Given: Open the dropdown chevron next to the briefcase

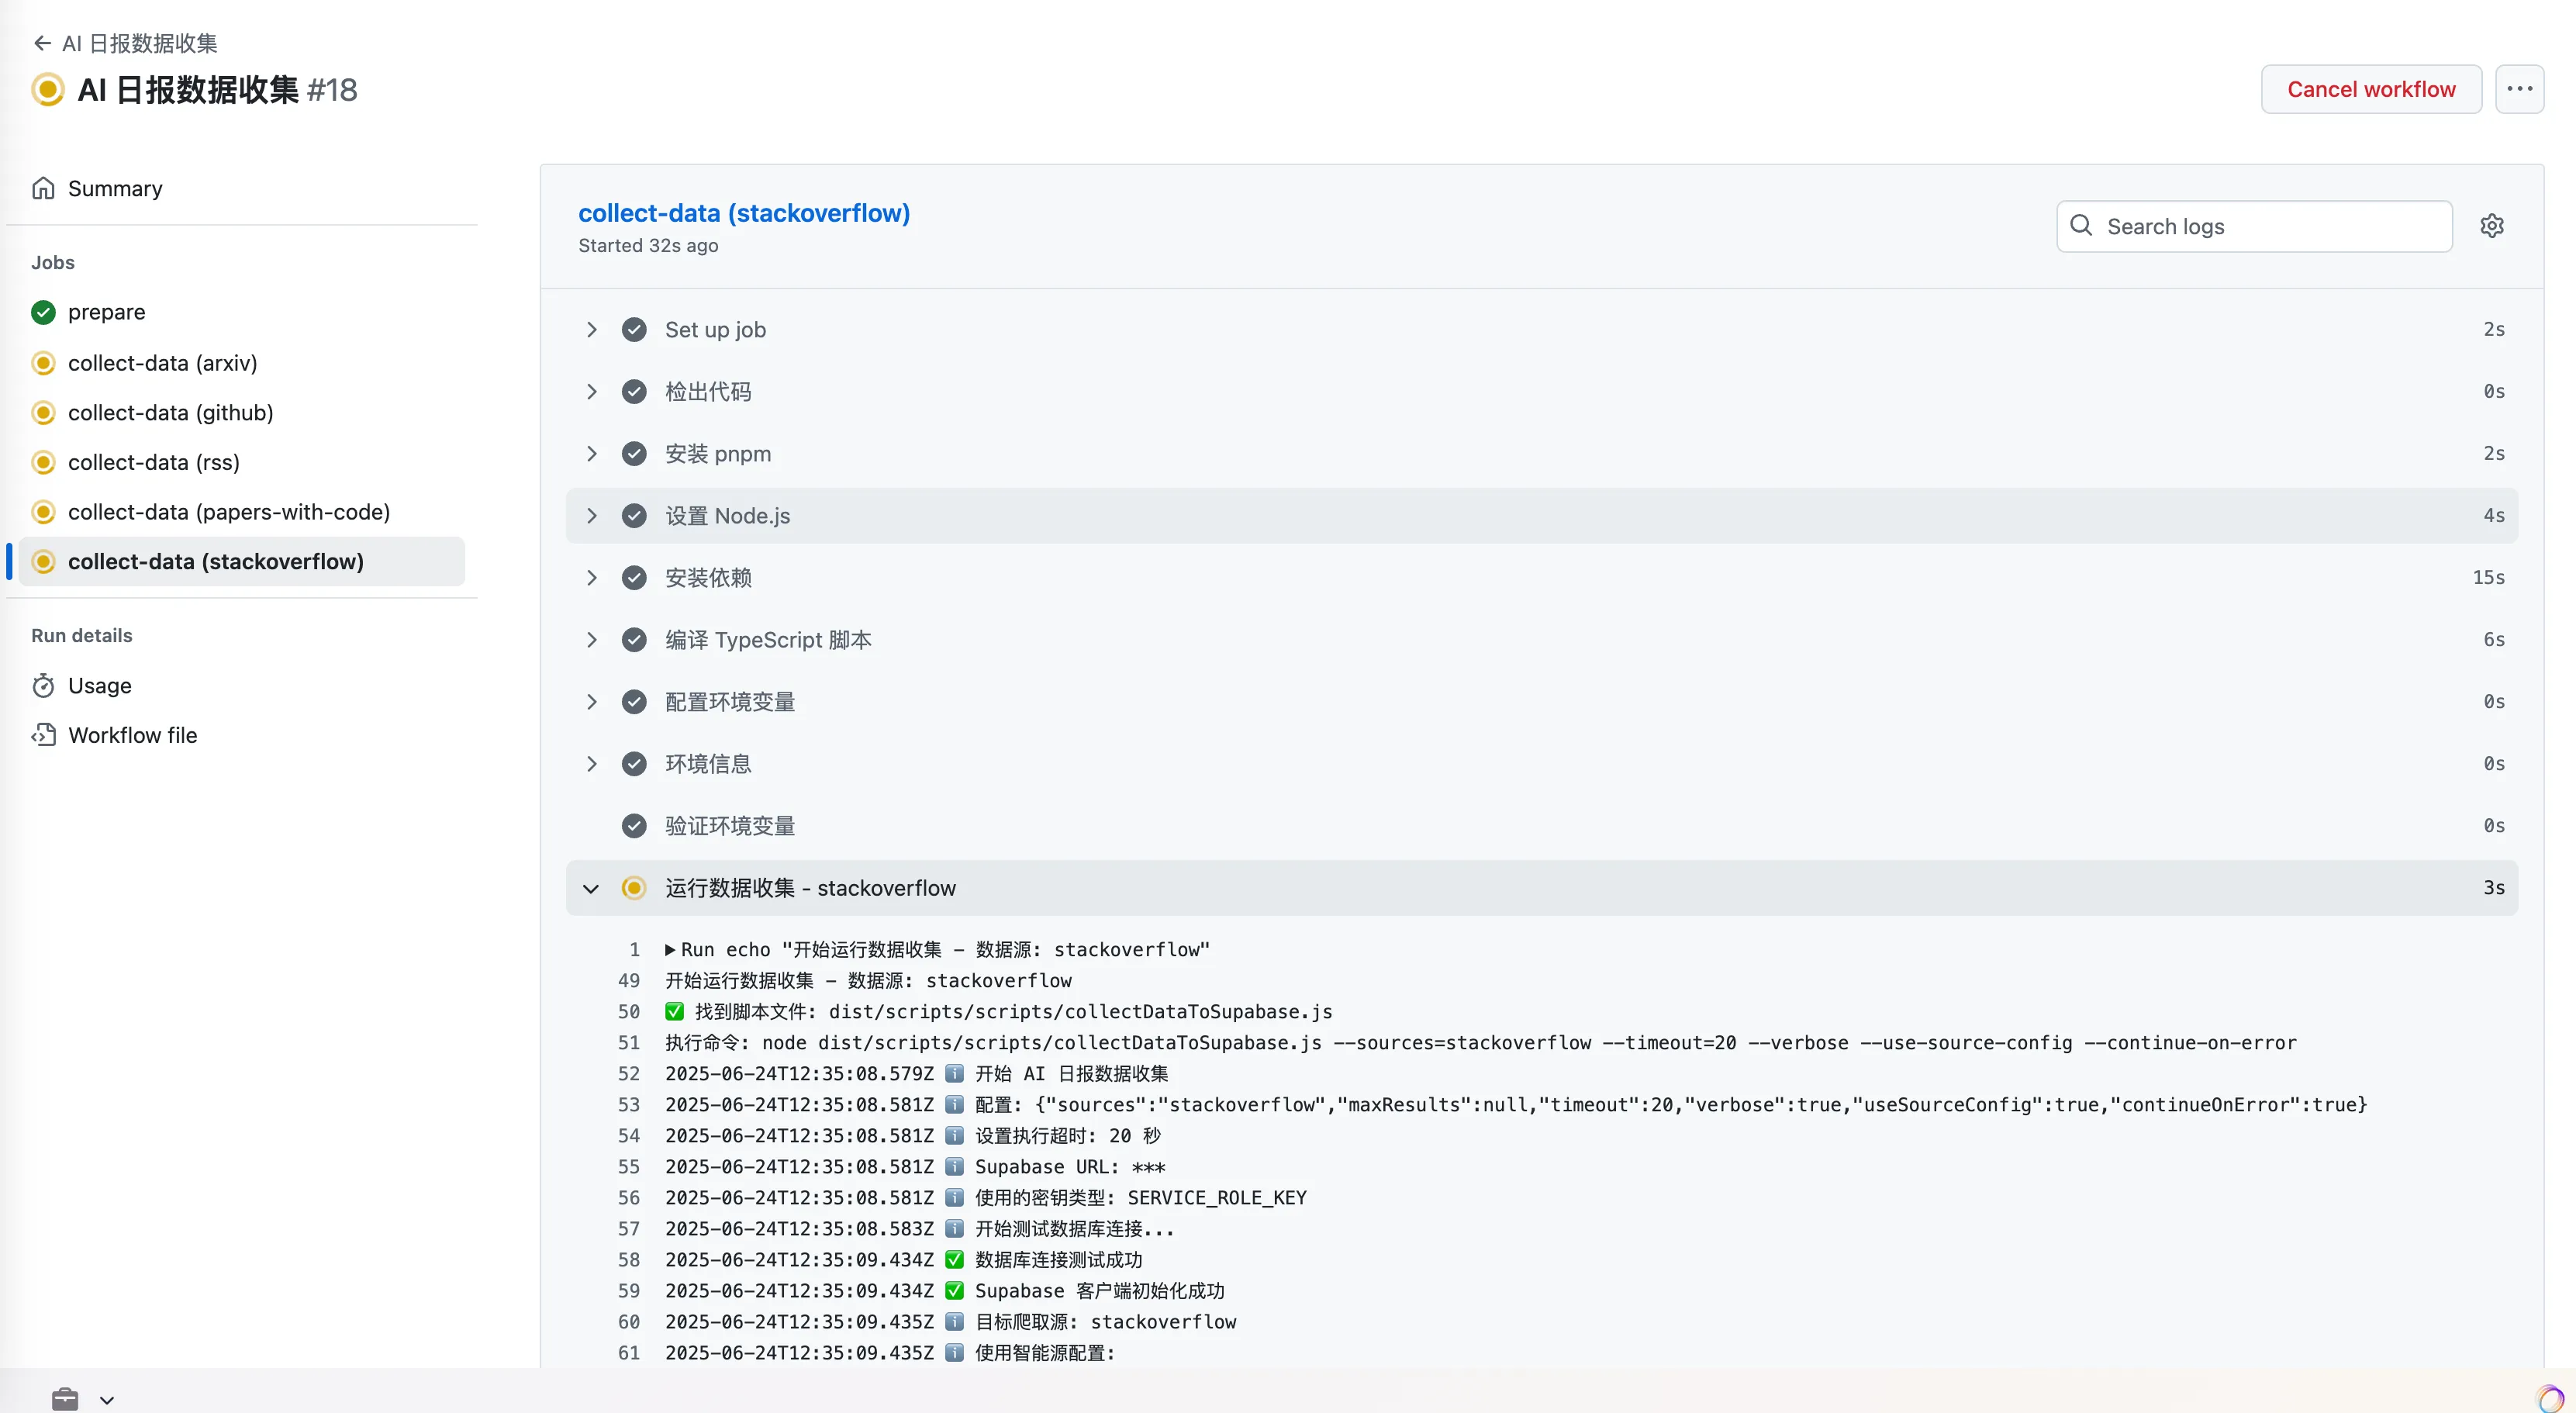Looking at the screenshot, I should pos(107,1400).
